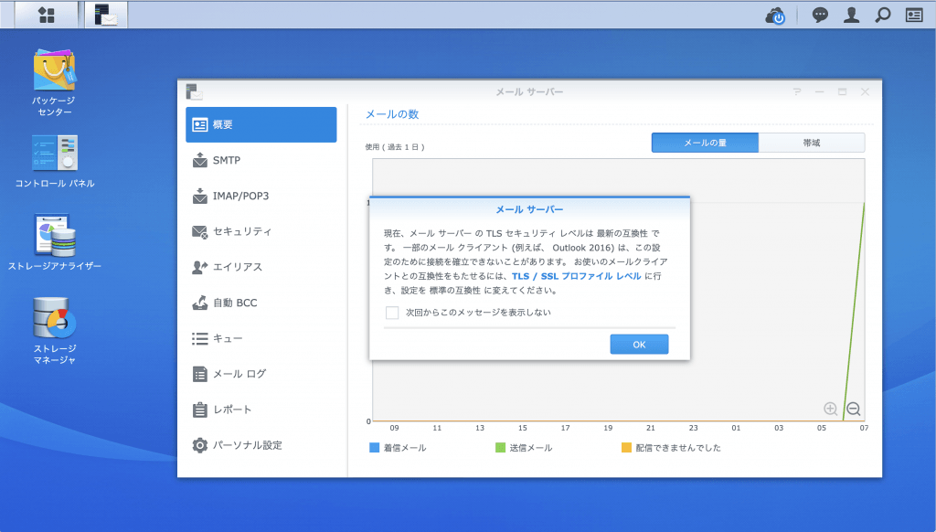936x532 pixels.
Task: Open the Control Panel desktop icon
Action: [x=55, y=154]
